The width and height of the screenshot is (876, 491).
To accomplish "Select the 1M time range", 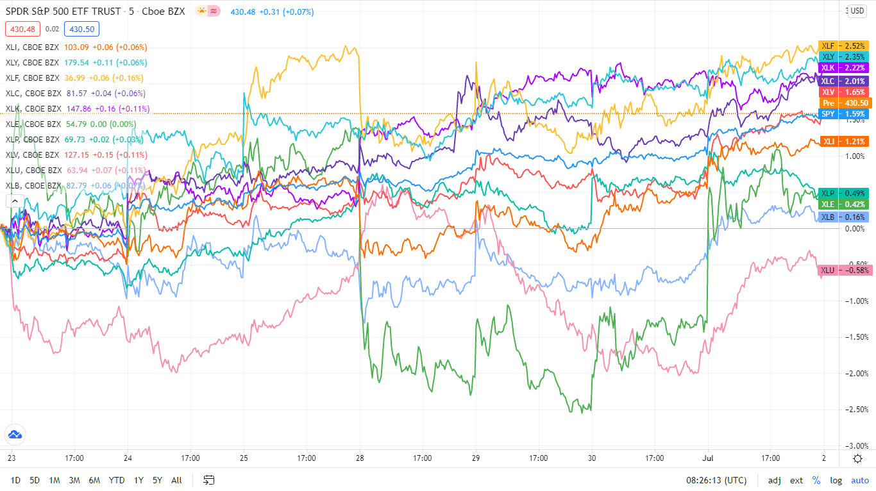I will tap(55, 480).
